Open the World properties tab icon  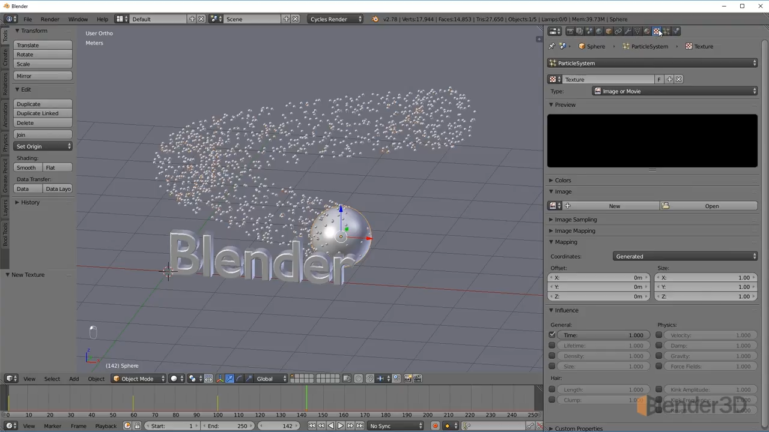click(x=599, y=31)
